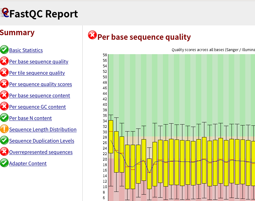Click the orange warning icon beside Sequence Length Distribution
This screenshot has width=255, height=201.
4,129
